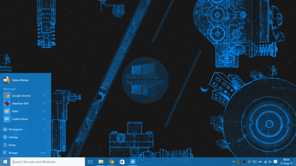Expand the Paint jump list arrow
The height and width of the screenshot is (166, 296).
click(x=45, y=111)
